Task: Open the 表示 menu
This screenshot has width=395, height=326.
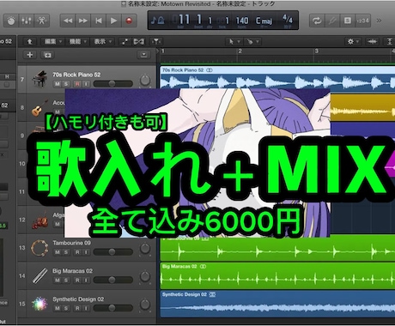Action: coord(102,42)
